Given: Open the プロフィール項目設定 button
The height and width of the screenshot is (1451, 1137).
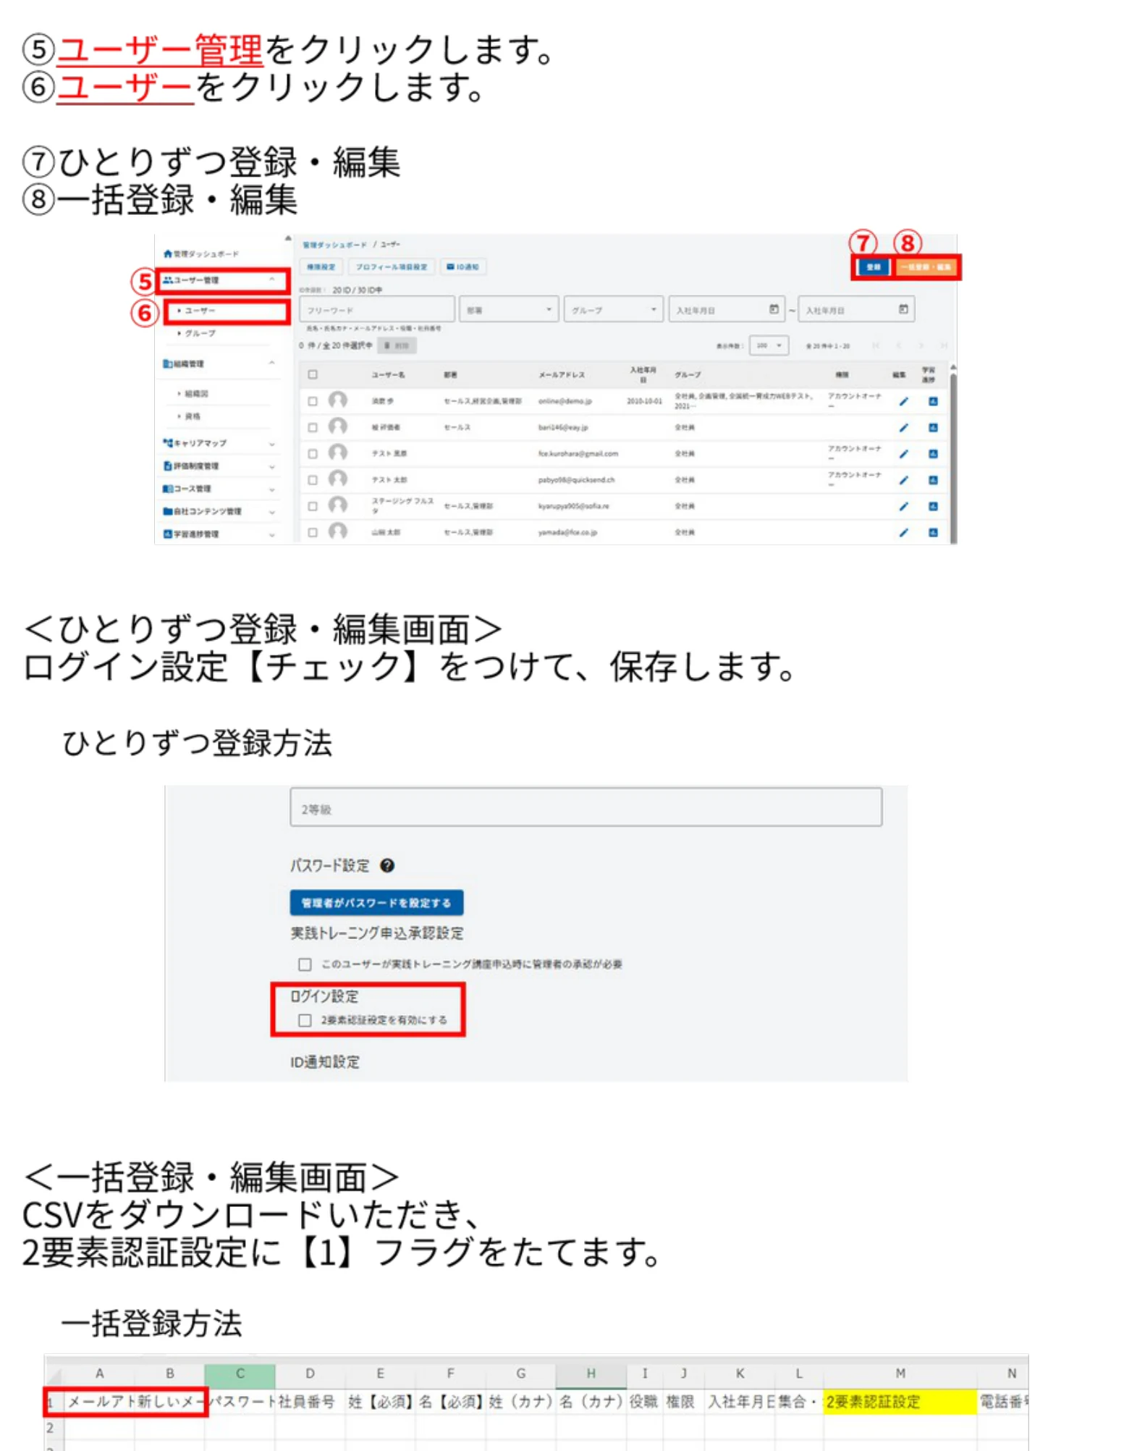Looking at the screenshot, I should (392, 266).
